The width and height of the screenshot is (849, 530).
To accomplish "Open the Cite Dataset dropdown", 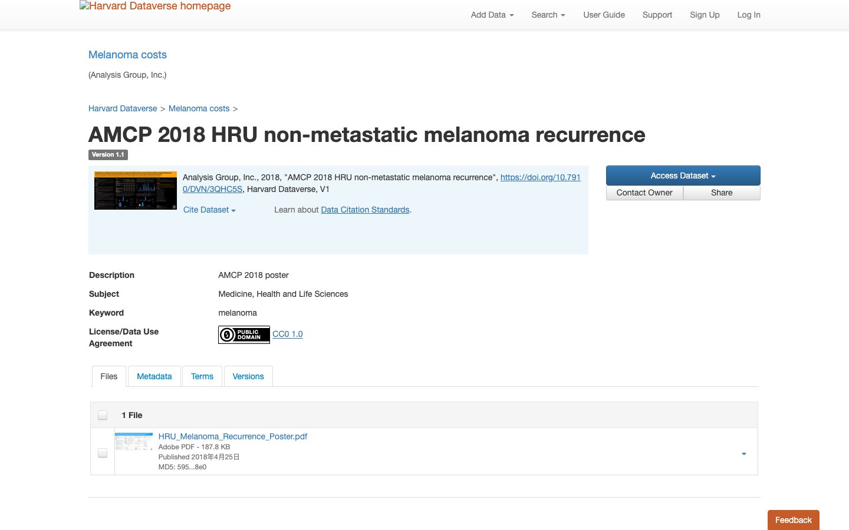I will point(209,210).
